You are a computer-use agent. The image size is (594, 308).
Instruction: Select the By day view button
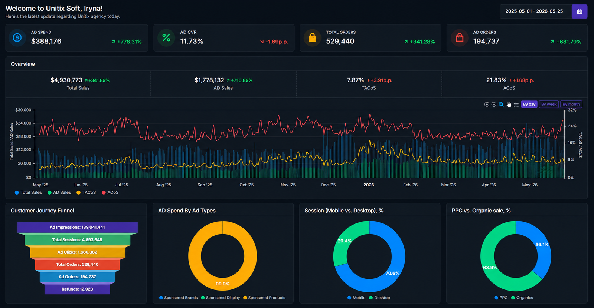529,105
